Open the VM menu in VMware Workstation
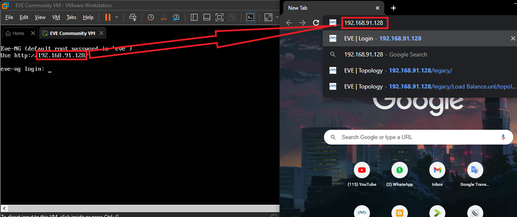 click(x=56, y=17)
